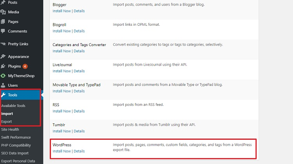The height and width of the screenshot is (164, 293).
Task: Click the 'Tumblr' importer title
Action: [59, 125]
